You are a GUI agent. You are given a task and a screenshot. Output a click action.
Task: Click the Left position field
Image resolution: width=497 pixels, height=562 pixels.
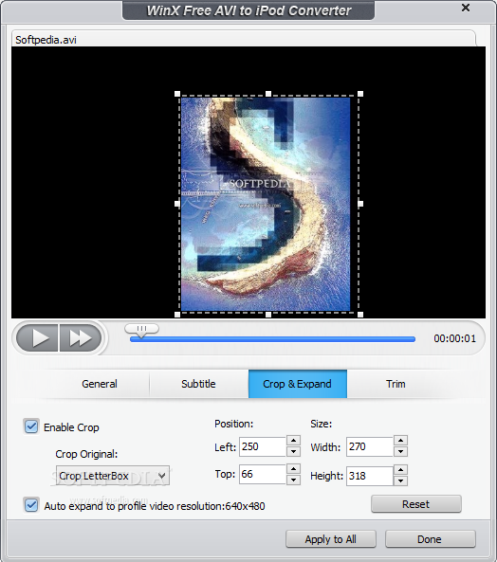pos(263,446)
